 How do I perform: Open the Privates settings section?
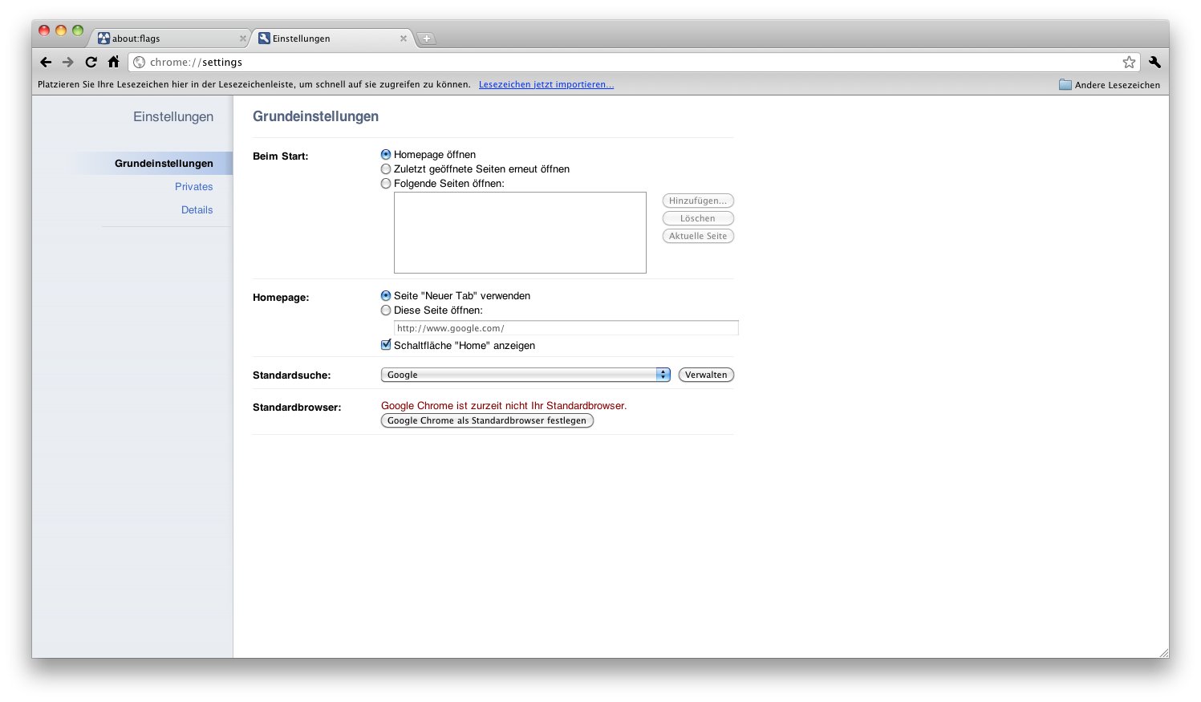(x=194, y=186)
